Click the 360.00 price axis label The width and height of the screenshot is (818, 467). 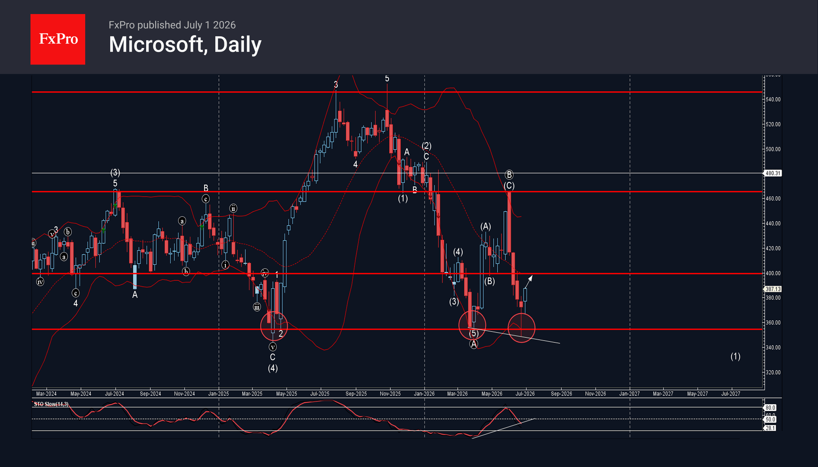tap(773, 323)
